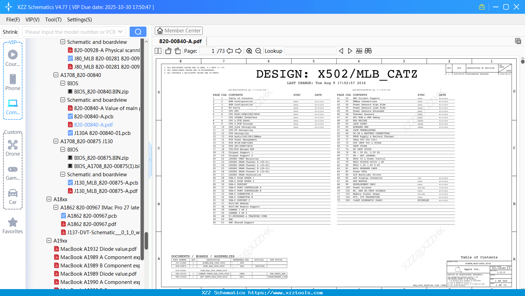Viewport: 525px width, 296px height.
Task: Click the file tree vertical scrollbar thumb
Action: click(x=146, y=240)
